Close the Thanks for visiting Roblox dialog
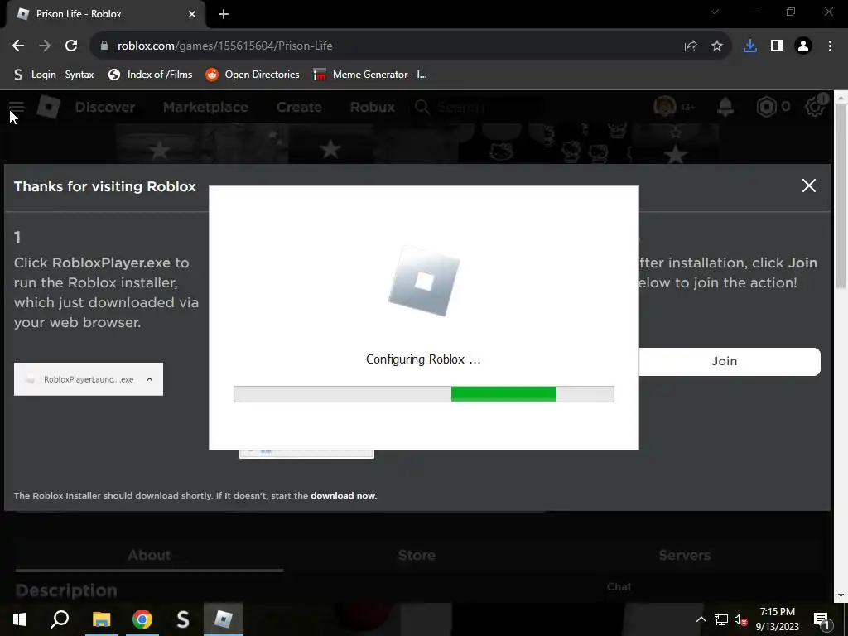Screen dimensions: 848x636 (809, 185)
